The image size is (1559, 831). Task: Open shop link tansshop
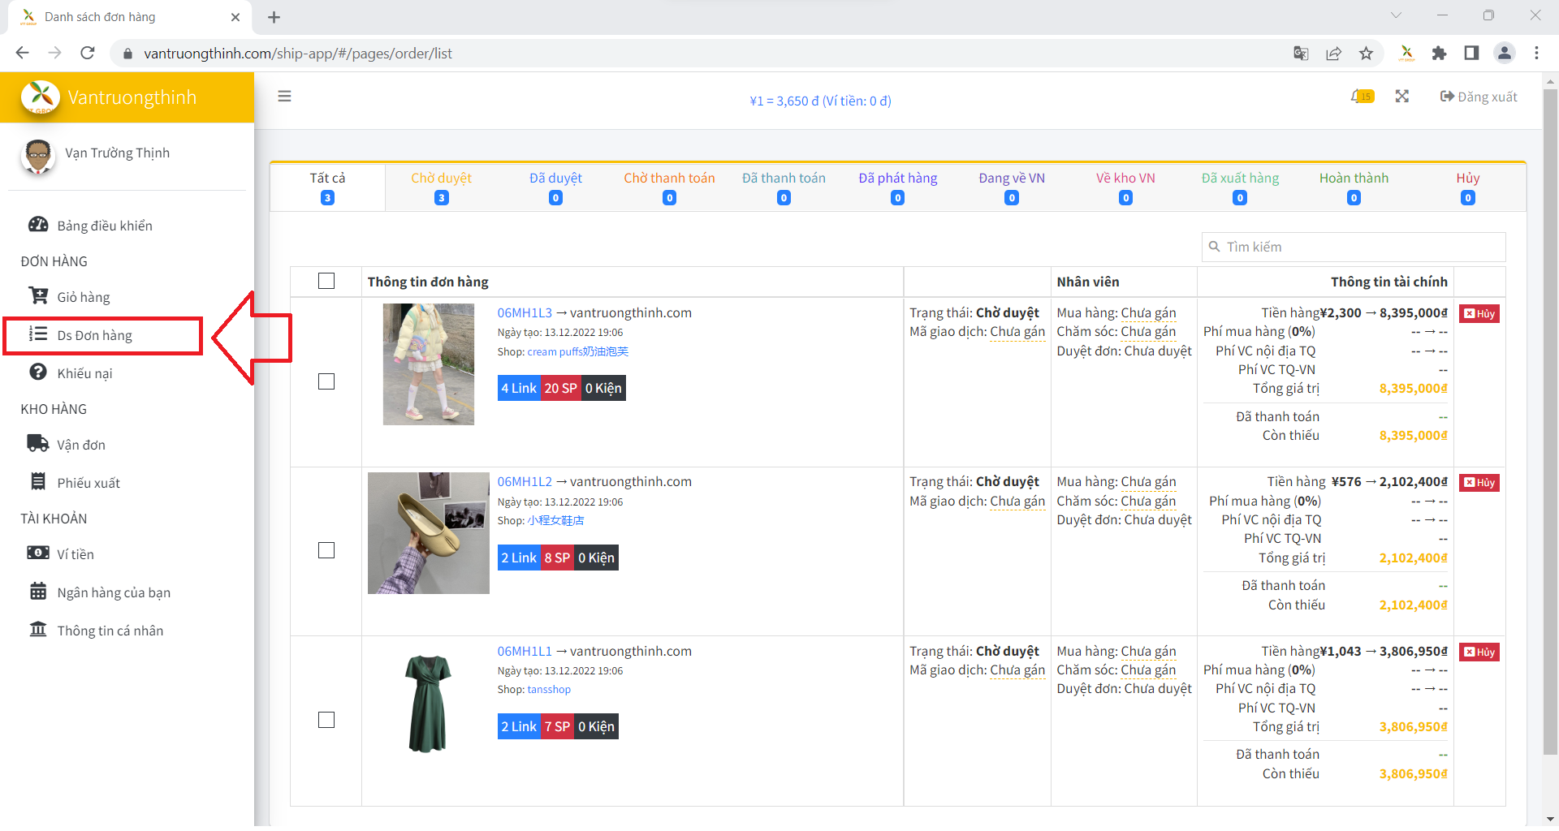tap(549, 689)
